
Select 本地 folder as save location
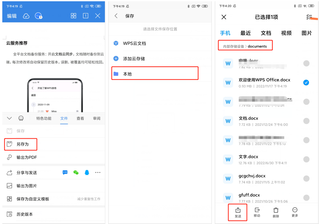point(155,74)
